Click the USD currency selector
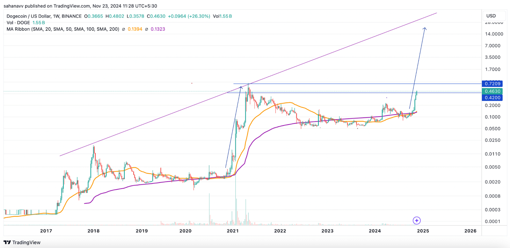The height and width of the screenshot is (248, 510). [494, 16]
